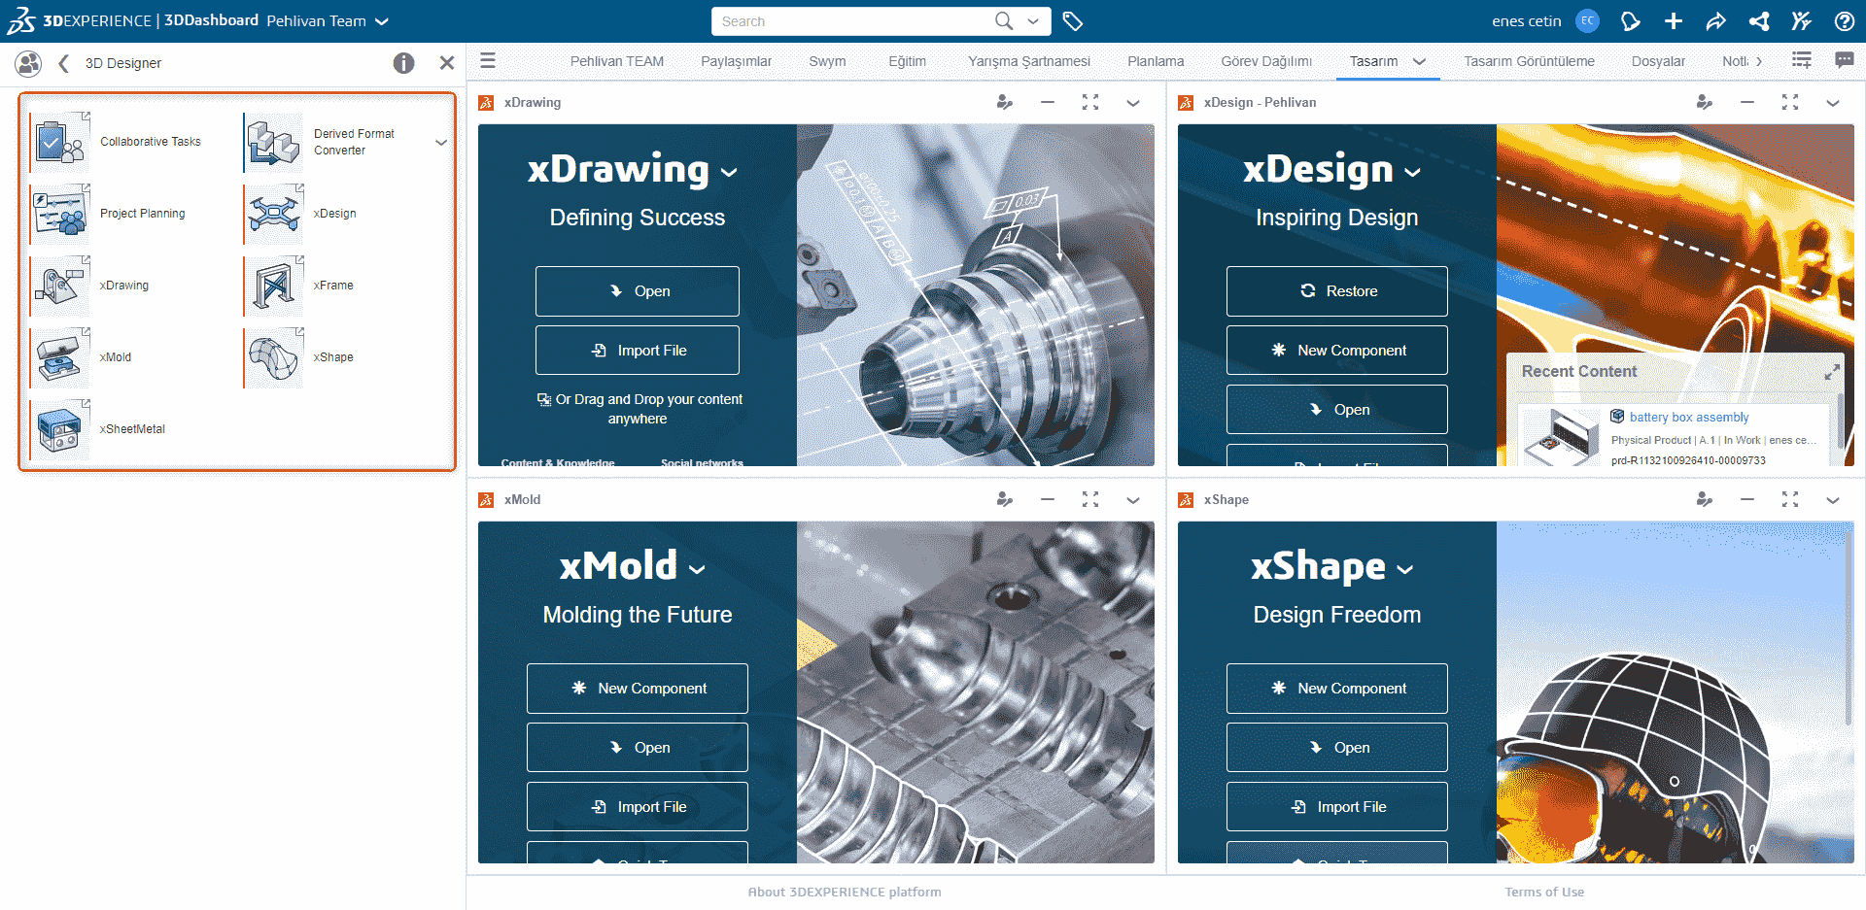
Task: Open the dashboard hamburger menu
Action: click(488, 60)
